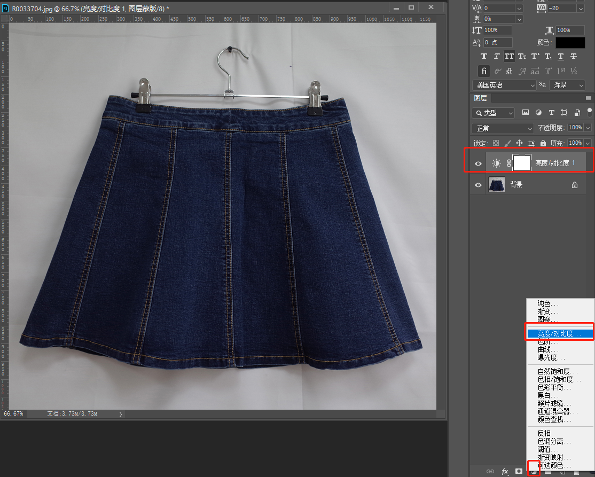The image size is (595, 477).
Task: Select the 背景 layer thumbnail
Action: click(497, 185)
